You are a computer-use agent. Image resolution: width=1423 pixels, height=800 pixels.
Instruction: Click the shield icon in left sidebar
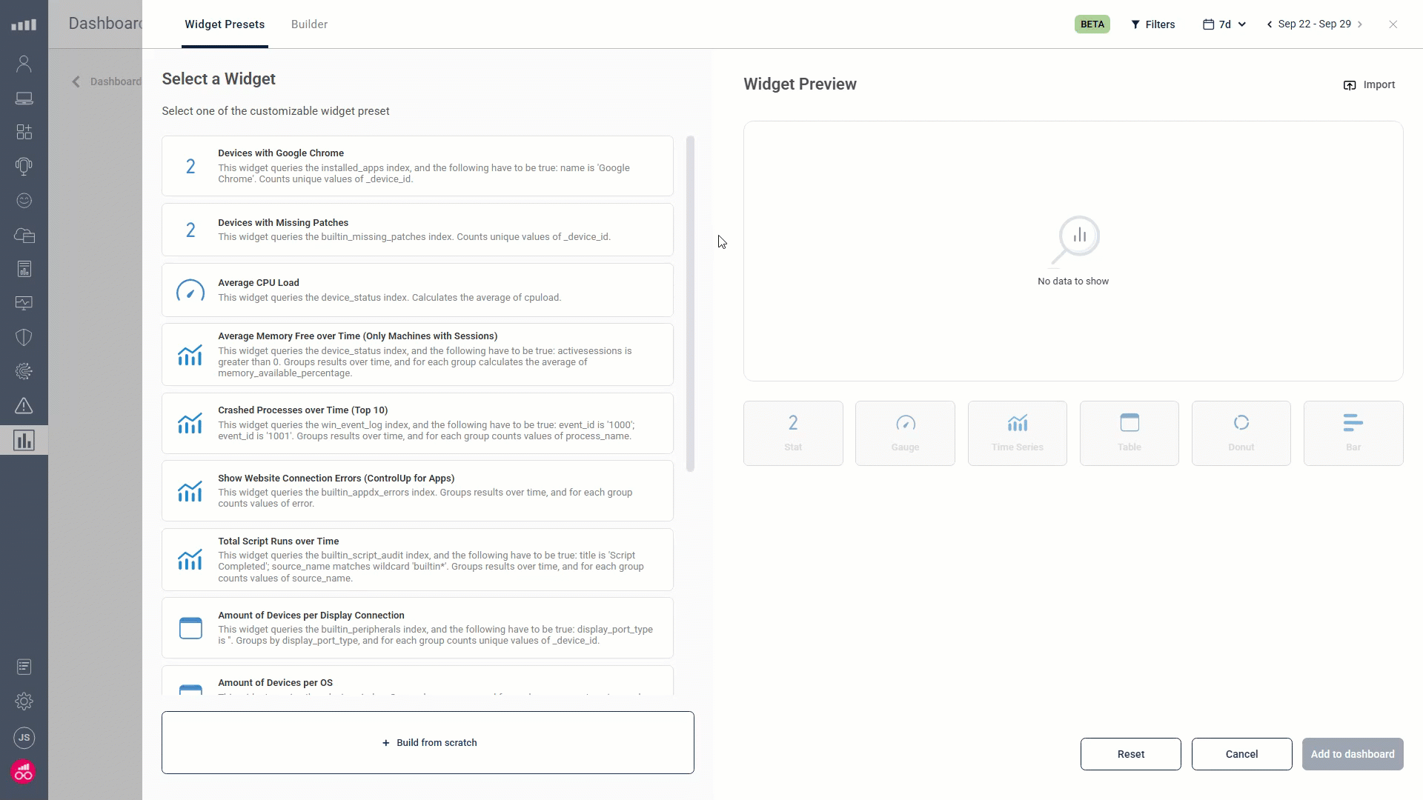24,338
